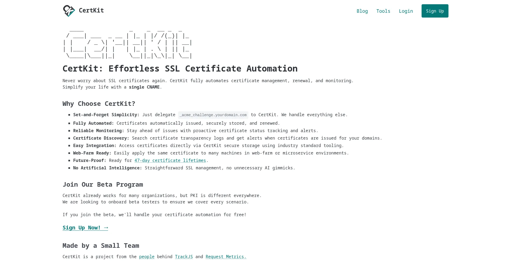Click the Sign Up Now! arrow link
Viewport: 511px width, 264px height.
[x=85, y=228]
